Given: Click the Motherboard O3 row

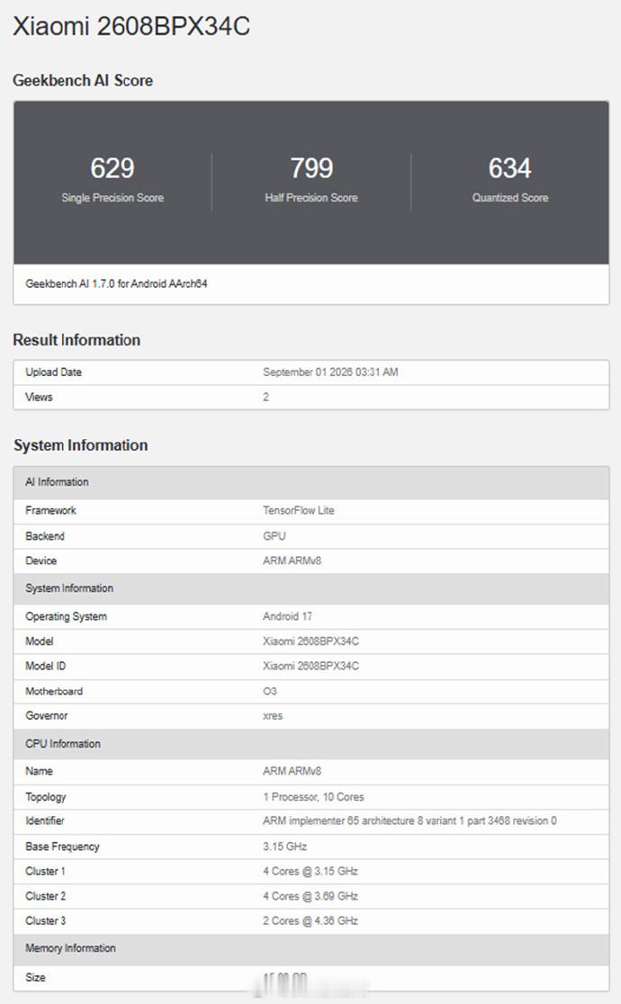Looking at the screenshot, I should (311, 691).
